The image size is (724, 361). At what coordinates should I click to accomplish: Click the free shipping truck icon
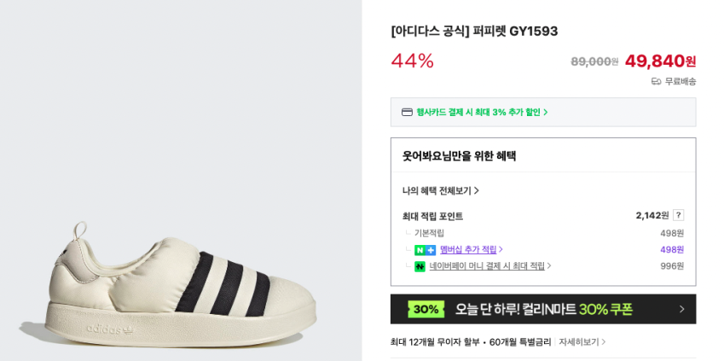[656, 82]
